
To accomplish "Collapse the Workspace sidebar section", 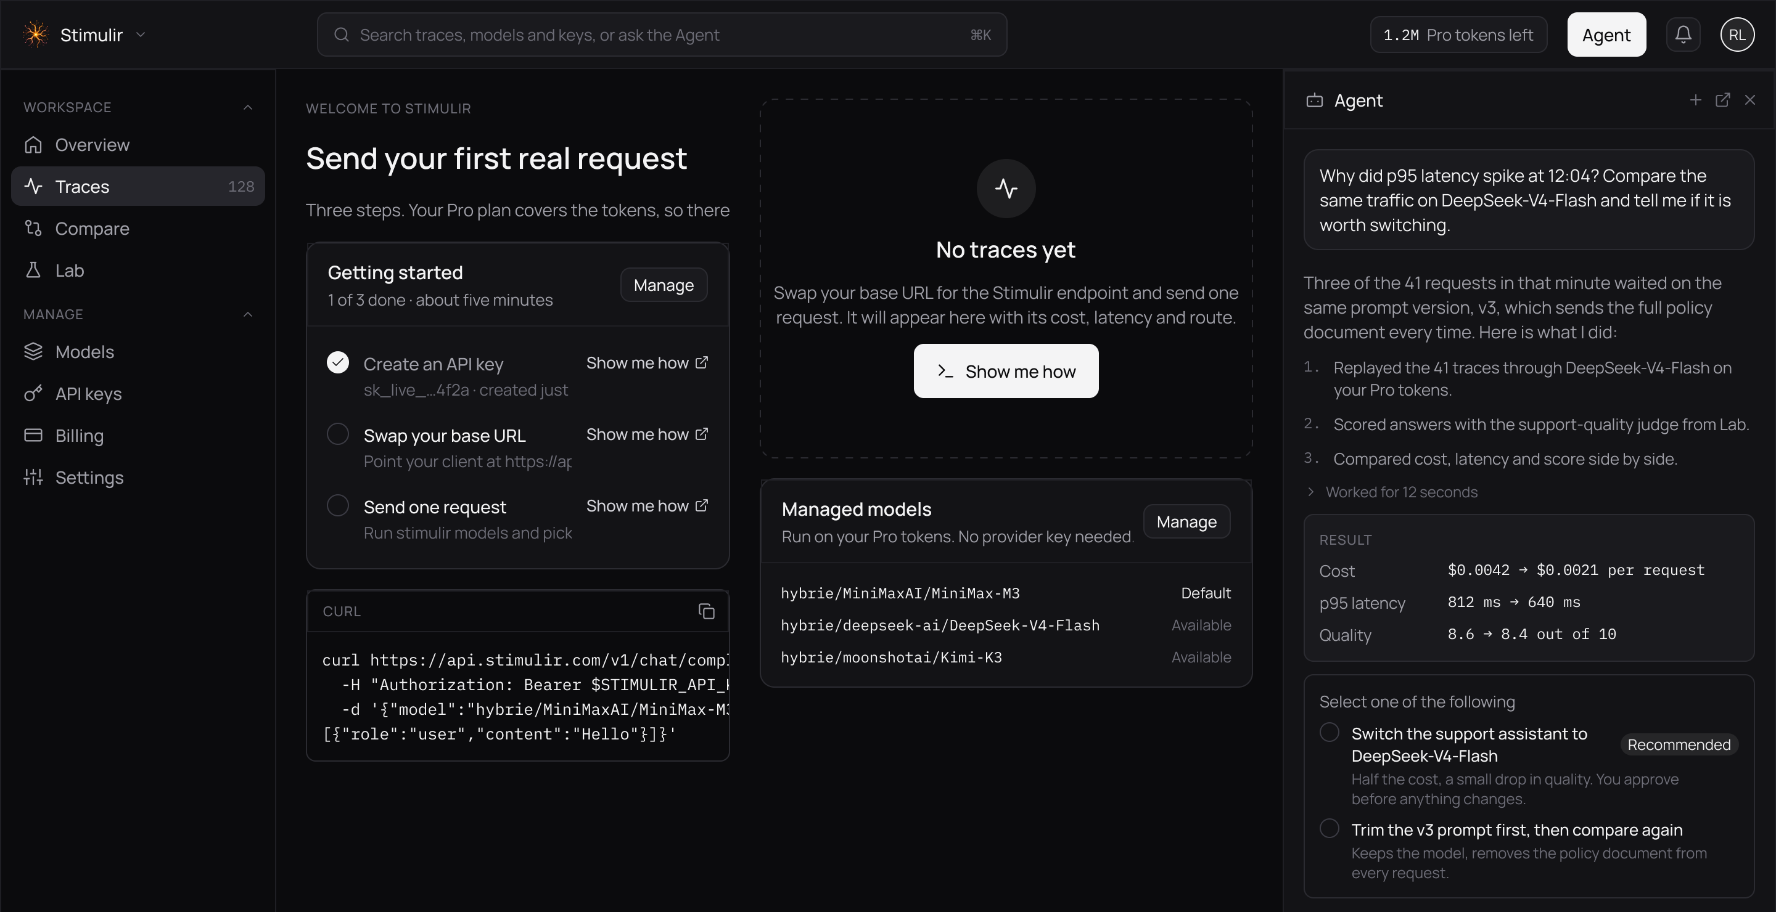I will pos(248,107).
